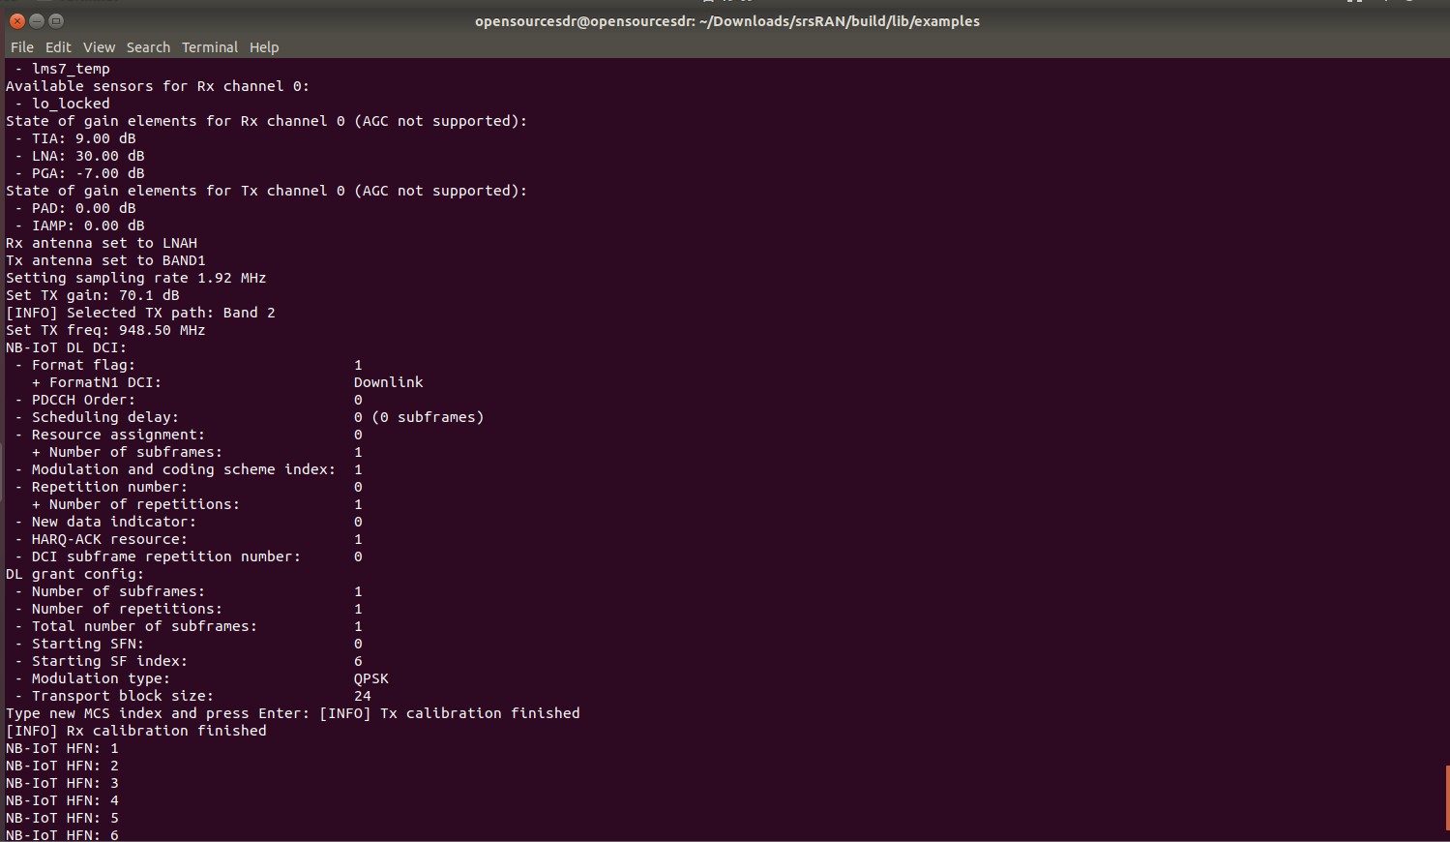Click the 'LNA: 30.00 dB' line
Screen dimensions: 1450x842
[80, 156]
